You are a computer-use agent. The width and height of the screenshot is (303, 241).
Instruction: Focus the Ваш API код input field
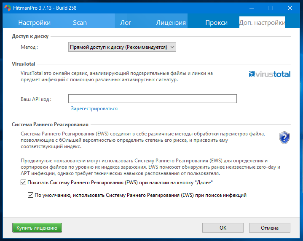[x=153, y=99]
